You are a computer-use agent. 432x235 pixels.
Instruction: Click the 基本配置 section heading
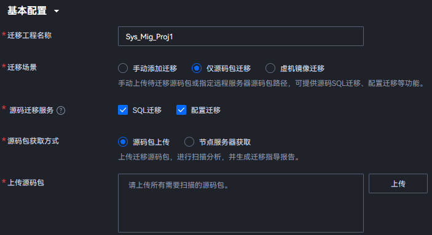coord(27,11)
